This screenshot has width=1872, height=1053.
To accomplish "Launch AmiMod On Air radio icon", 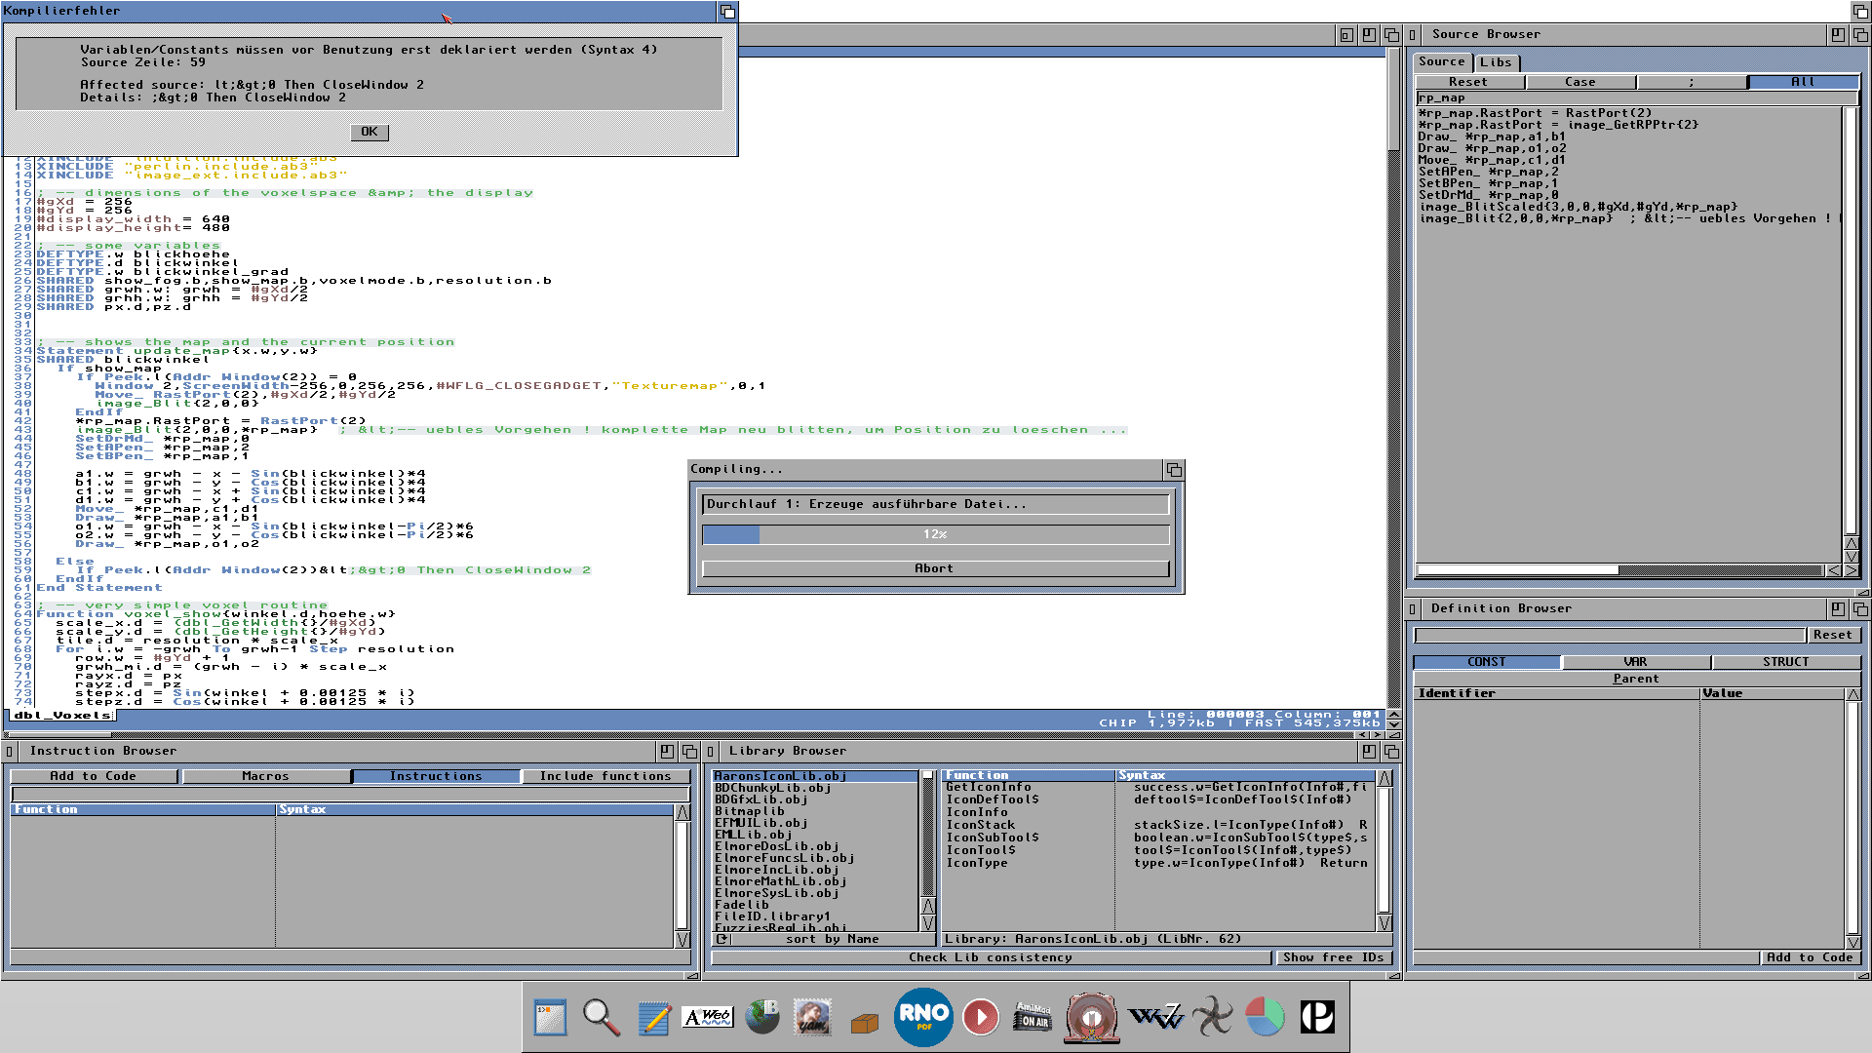I will pos(1033,1017).
